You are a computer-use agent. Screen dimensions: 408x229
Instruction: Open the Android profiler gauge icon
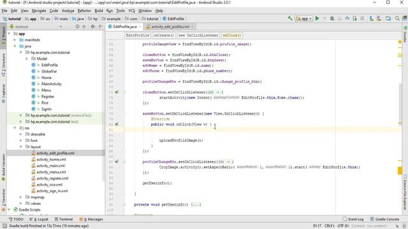pyautogui.click(x=347, y=18)
